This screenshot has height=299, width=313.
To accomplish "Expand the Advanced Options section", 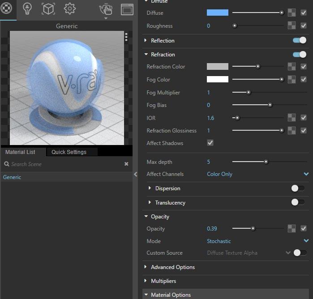I will (146, 267).
